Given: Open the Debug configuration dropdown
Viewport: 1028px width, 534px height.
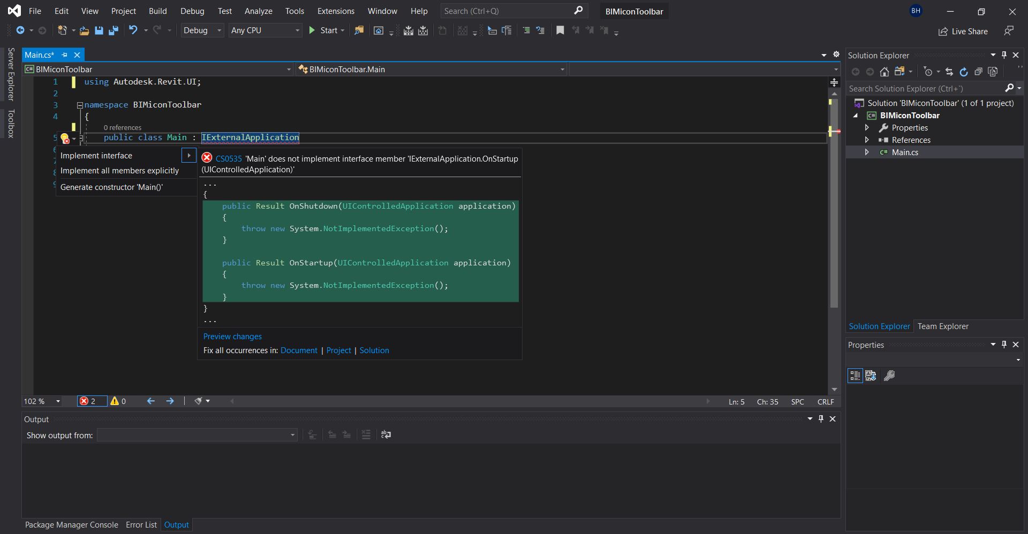Looking at the screenshot, I should click(x=218, y=30).
